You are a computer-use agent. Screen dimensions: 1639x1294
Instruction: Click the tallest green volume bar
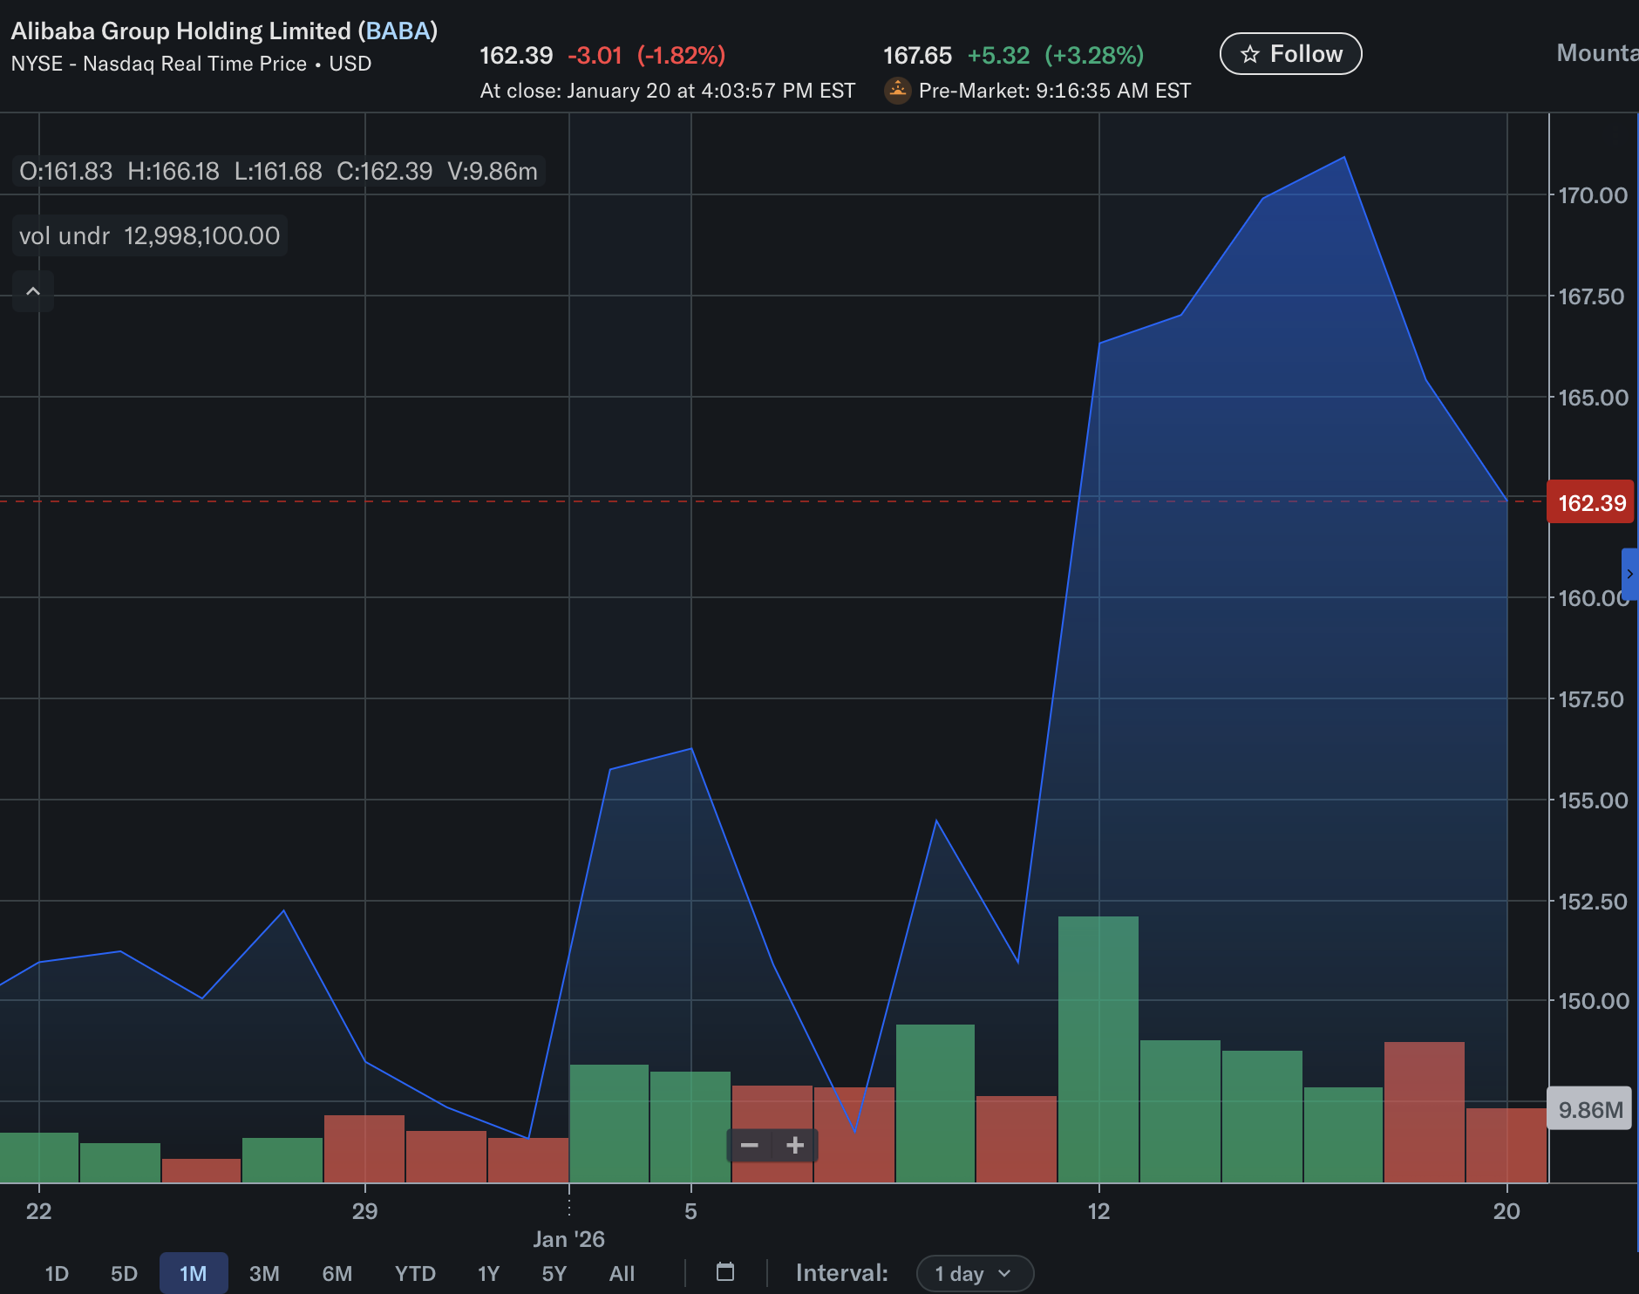pos(1098,1046)
